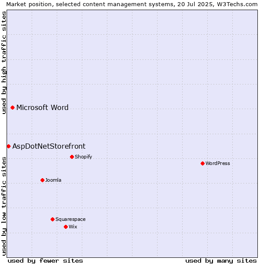Click the Shopify red data point

coord(72,157)
